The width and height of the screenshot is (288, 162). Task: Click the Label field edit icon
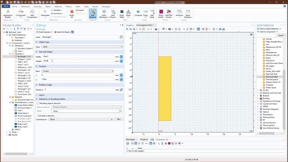(121, 37)
